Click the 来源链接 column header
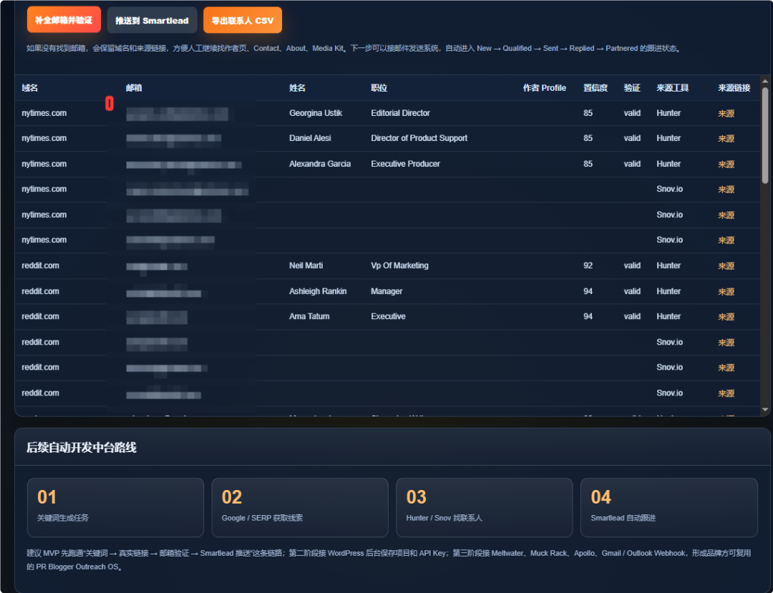The height and width of the screenshot is (593, 773). [x=734, y=88]
